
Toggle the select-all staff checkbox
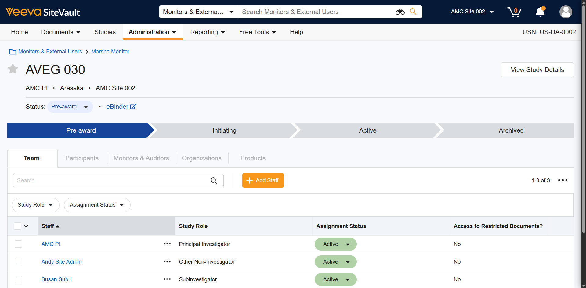17,226
